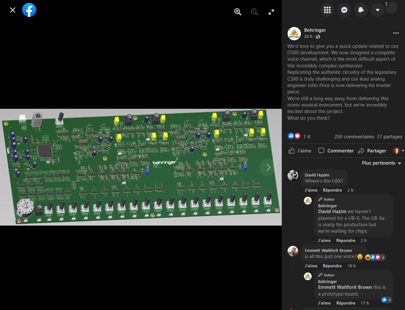This screenshot has height=310, width=405.
Task: View reactions on Emmett's comment
Action: point(375,257)
